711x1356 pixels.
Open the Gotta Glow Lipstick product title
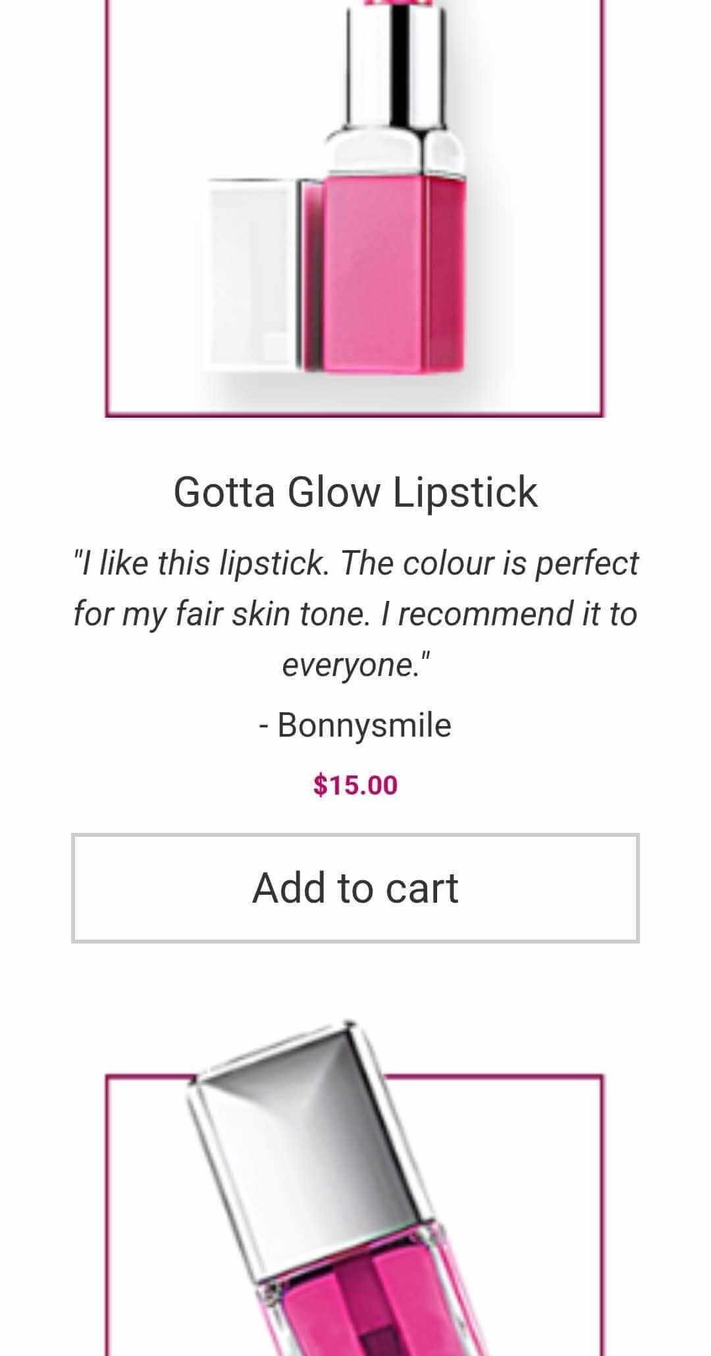[x=355, y=492]
